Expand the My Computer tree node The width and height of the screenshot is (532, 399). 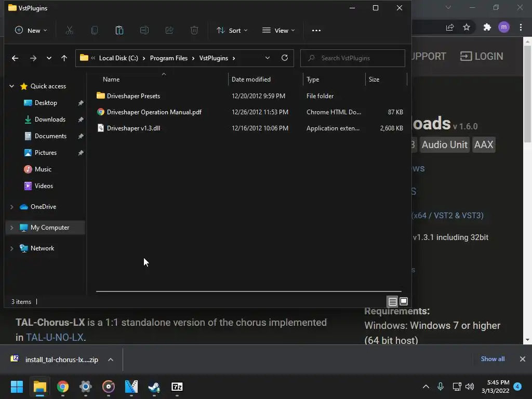pos(12,228)
